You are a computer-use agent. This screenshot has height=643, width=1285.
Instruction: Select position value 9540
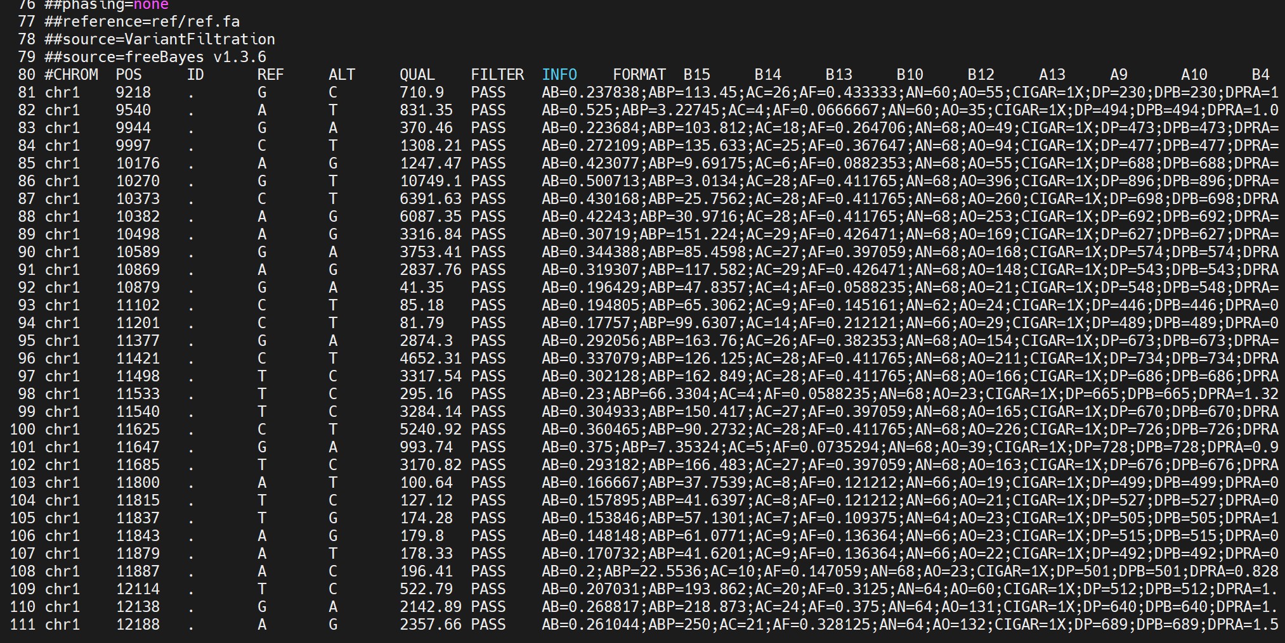pyautogui.click(x=133, y=110)
